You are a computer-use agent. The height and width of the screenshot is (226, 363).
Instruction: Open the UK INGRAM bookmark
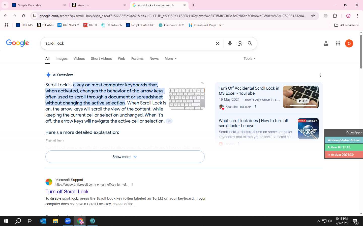click(x=68, y=25)
